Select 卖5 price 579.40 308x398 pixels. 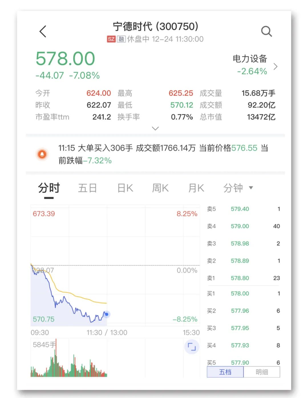tap(240, 209)
